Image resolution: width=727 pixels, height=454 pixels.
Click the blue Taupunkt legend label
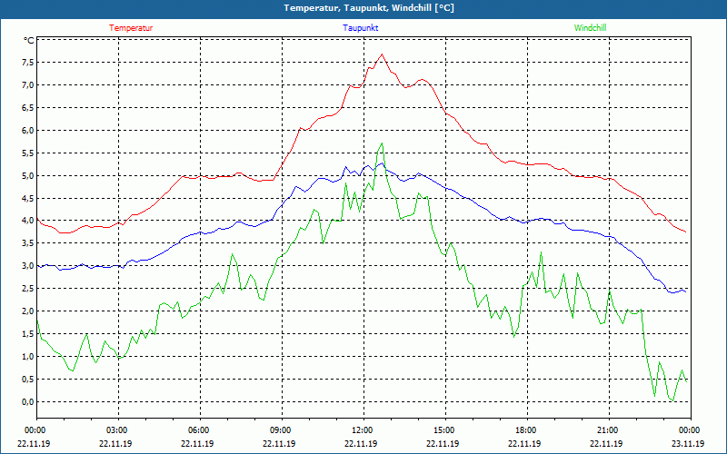pos(360,28)
